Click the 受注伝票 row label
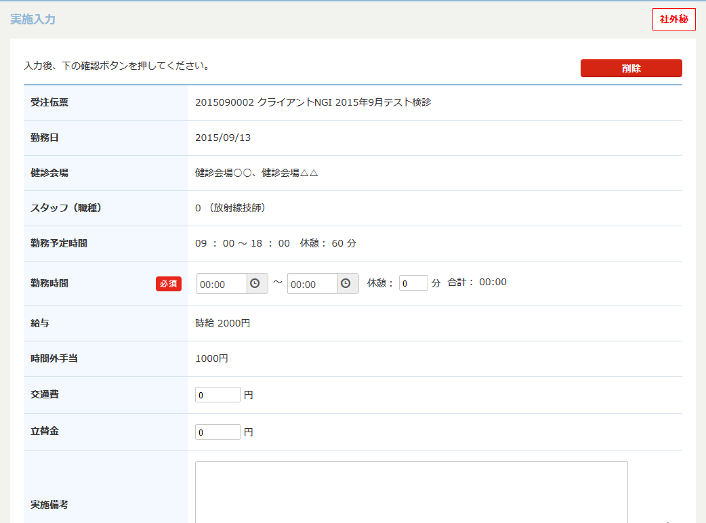The image size is (706, 523). 49,102
